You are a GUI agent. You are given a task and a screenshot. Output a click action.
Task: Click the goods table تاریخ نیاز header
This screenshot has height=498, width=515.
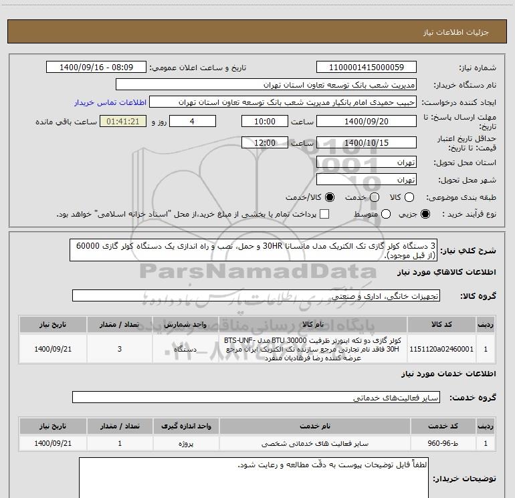(53, 324)
